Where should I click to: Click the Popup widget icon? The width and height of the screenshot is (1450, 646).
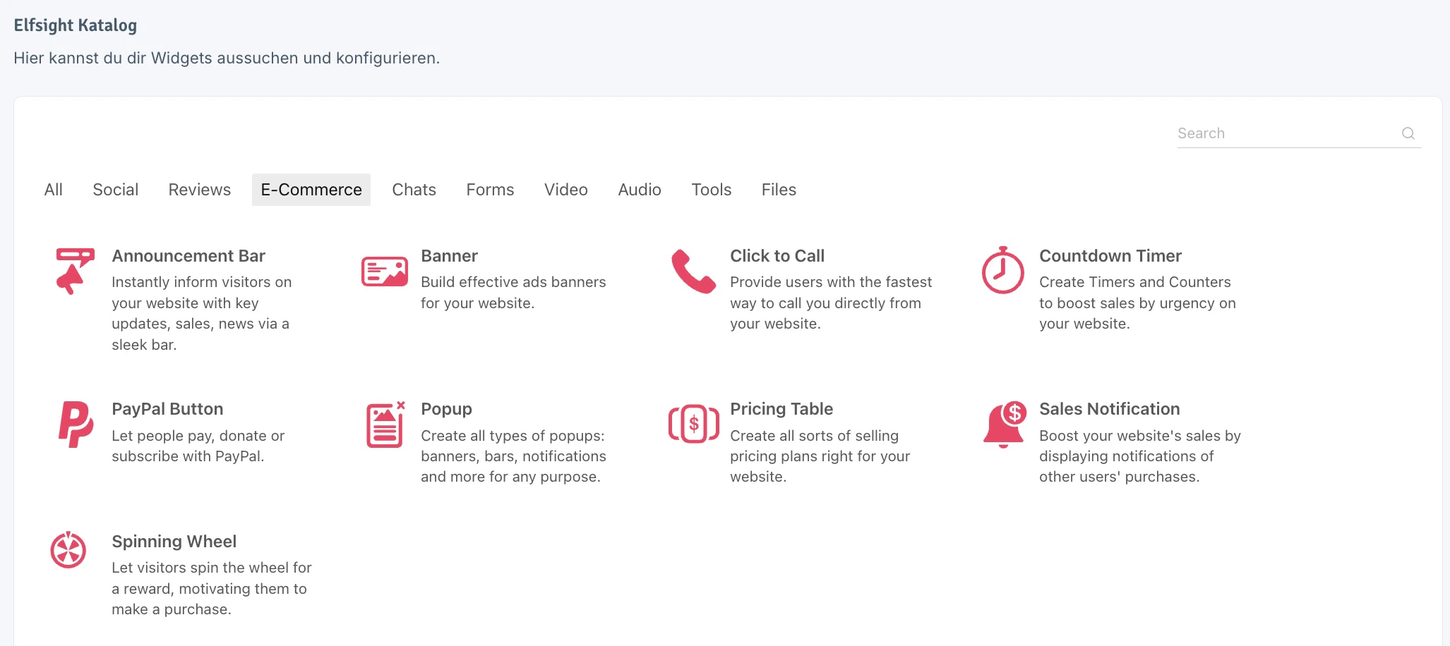tap(385, 425)
